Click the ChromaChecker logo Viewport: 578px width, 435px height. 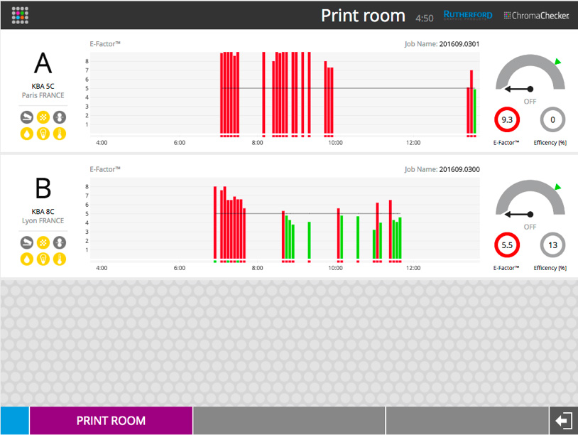tap(536, 16)
